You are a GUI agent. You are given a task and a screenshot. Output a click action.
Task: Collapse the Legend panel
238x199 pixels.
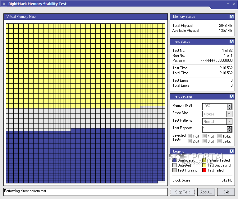[231, 151]
